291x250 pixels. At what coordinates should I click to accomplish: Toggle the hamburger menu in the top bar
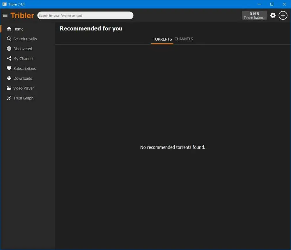coord(5,15)
